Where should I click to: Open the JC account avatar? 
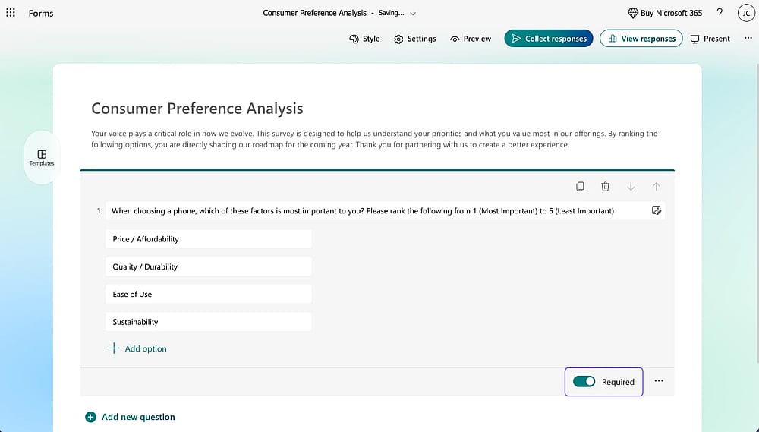[x=746, y=13]
